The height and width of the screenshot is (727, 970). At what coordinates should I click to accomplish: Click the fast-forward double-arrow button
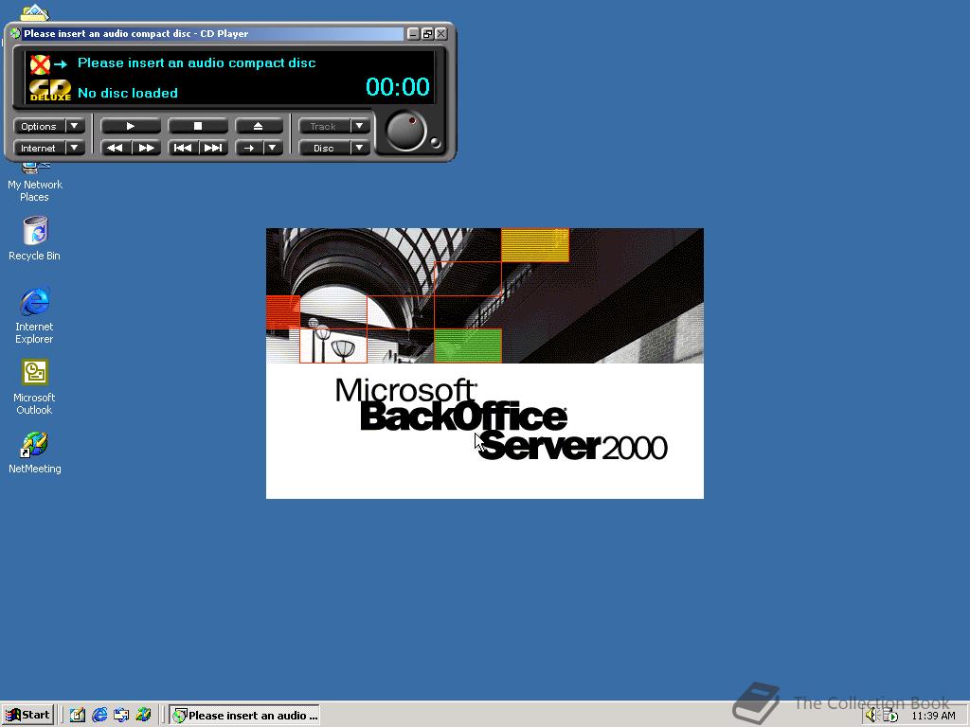(146, 148)
